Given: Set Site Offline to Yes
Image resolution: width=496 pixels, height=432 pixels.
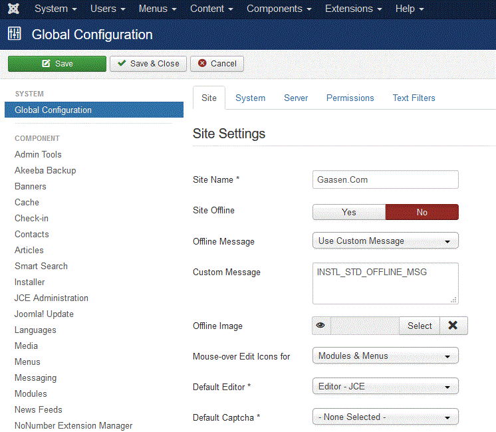Looking at the screenshot, I should 349,212.
